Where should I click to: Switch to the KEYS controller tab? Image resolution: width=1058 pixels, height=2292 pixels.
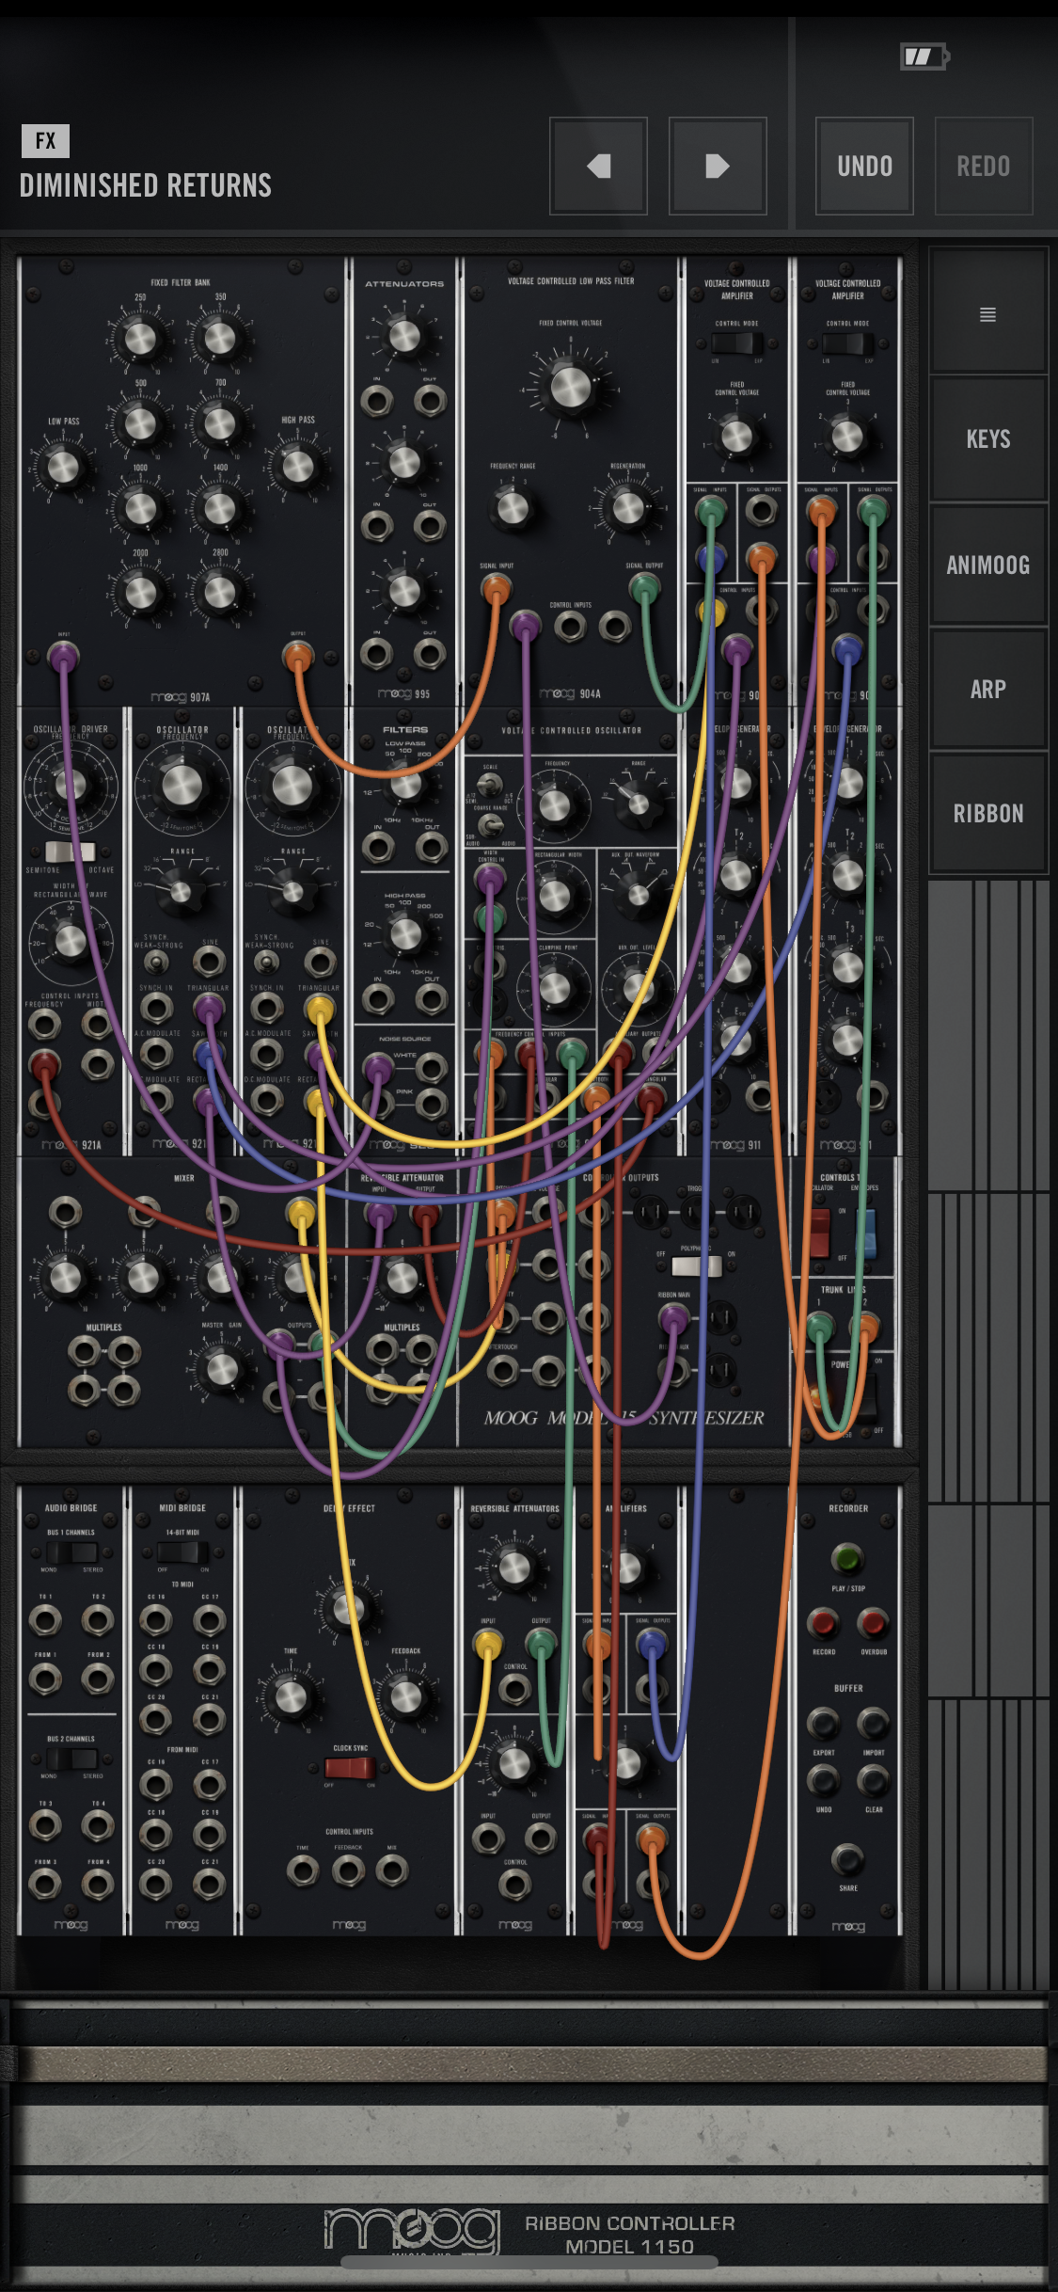pos(987,438)
